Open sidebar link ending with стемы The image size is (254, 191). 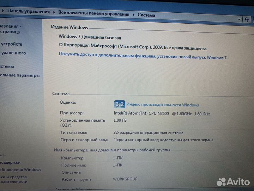[x=7, y=66]
